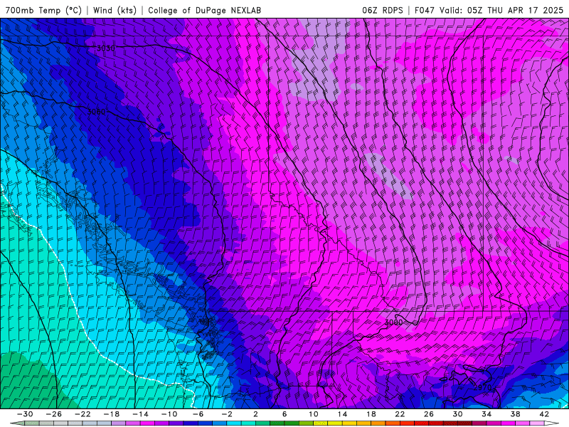569x427 pixels.
Task: Click the 10 value on the temperature scale
Action: 314,414
